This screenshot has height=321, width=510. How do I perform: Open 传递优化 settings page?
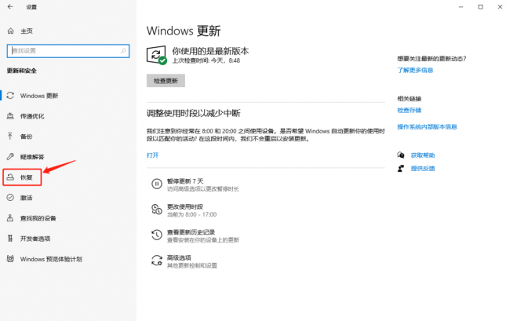click(32, 116)
